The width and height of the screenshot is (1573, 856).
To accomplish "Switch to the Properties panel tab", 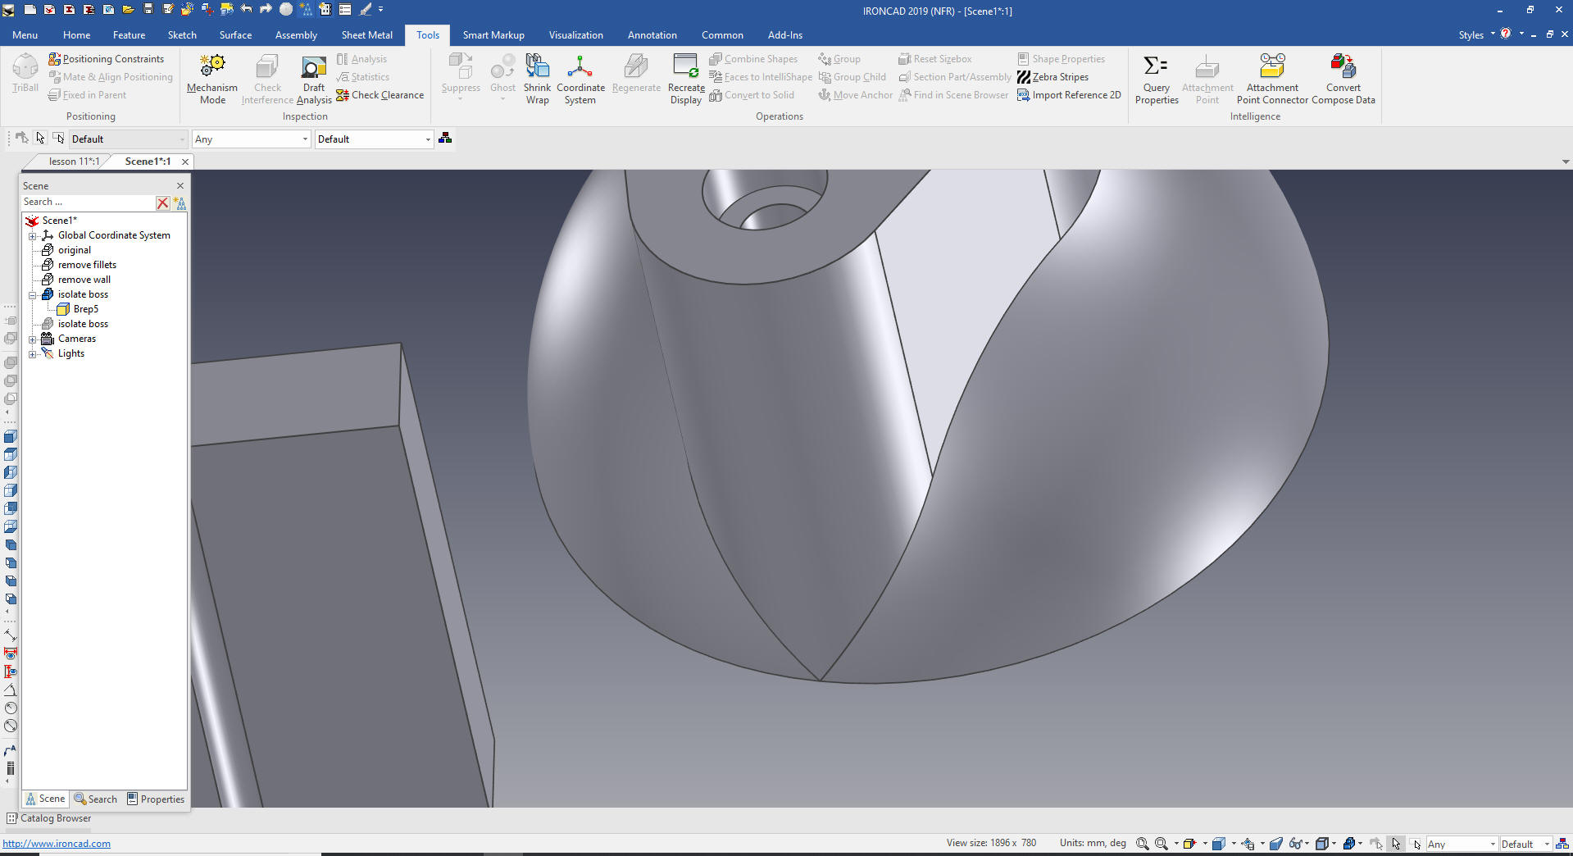I will 156,799.
